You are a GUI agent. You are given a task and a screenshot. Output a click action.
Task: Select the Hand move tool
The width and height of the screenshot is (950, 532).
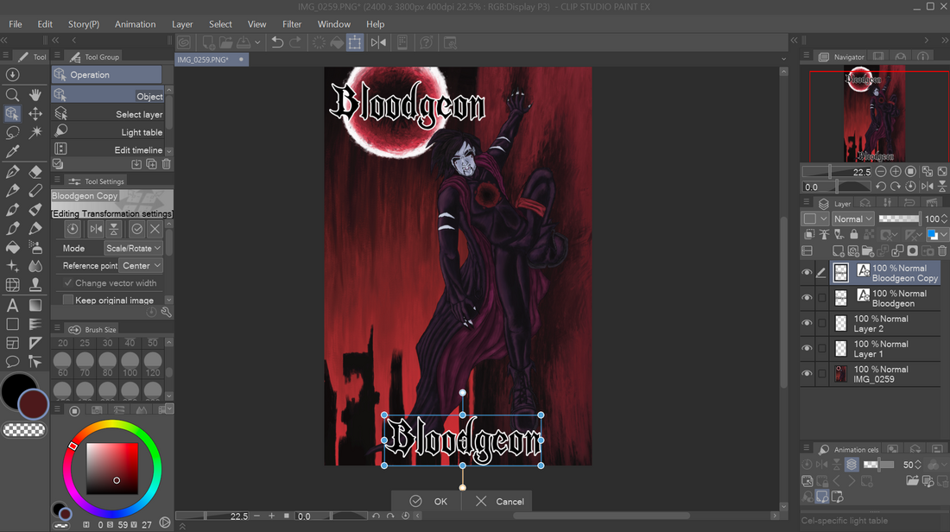[x=35, y=95]
